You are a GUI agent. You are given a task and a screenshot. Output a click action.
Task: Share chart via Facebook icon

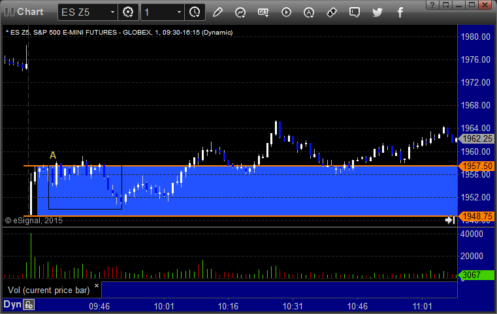400,12
